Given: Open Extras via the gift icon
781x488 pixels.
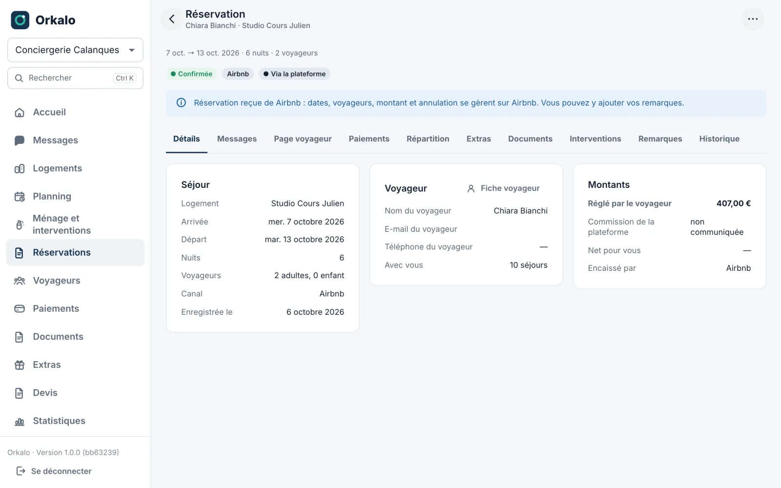Looking at the screenshot, I should (x=20, y=365).
